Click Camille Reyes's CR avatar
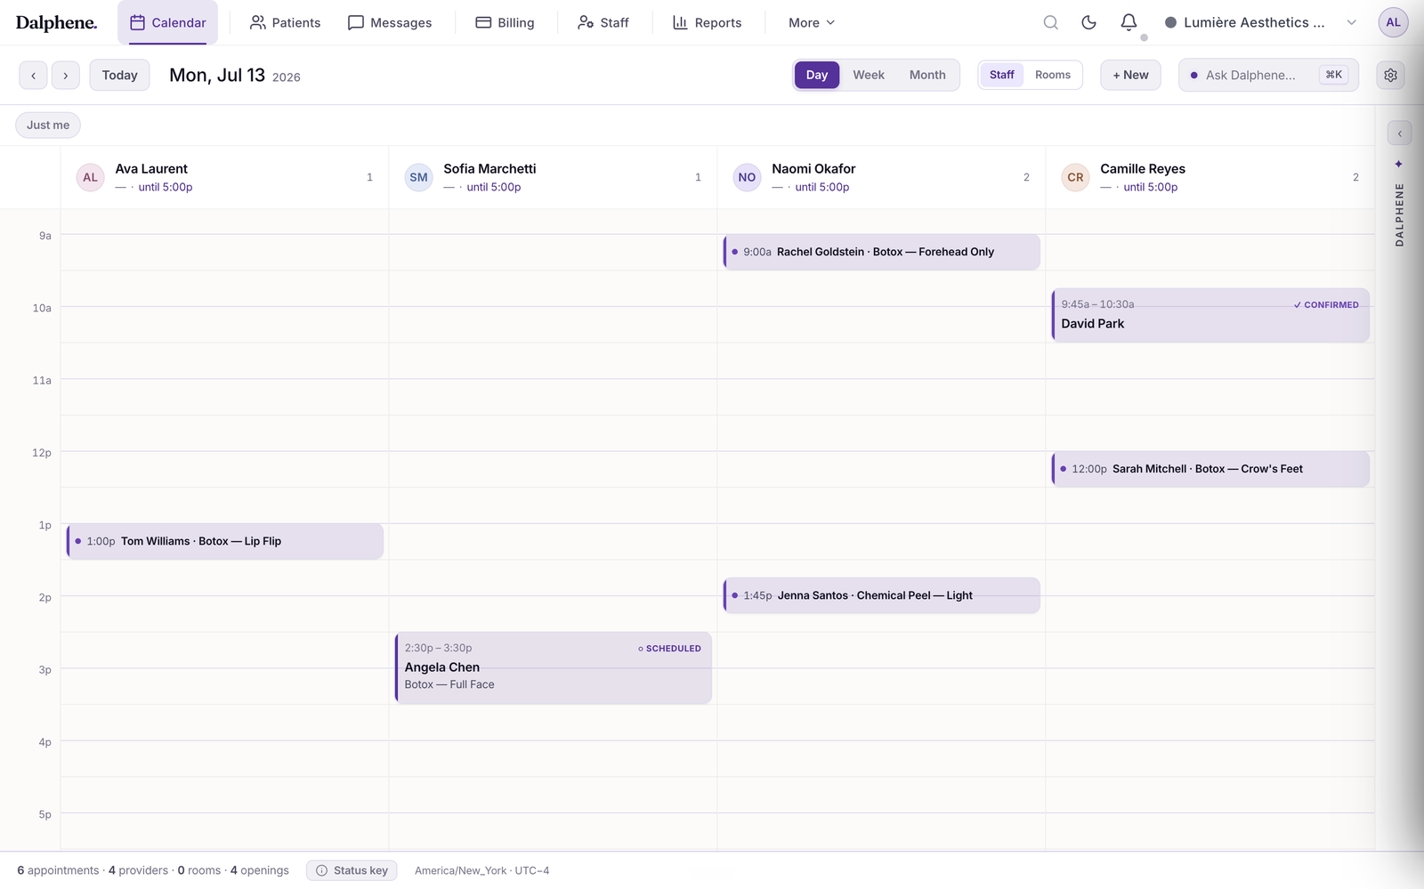This screenshot has width=1424, height=889. coord(1075,177)
